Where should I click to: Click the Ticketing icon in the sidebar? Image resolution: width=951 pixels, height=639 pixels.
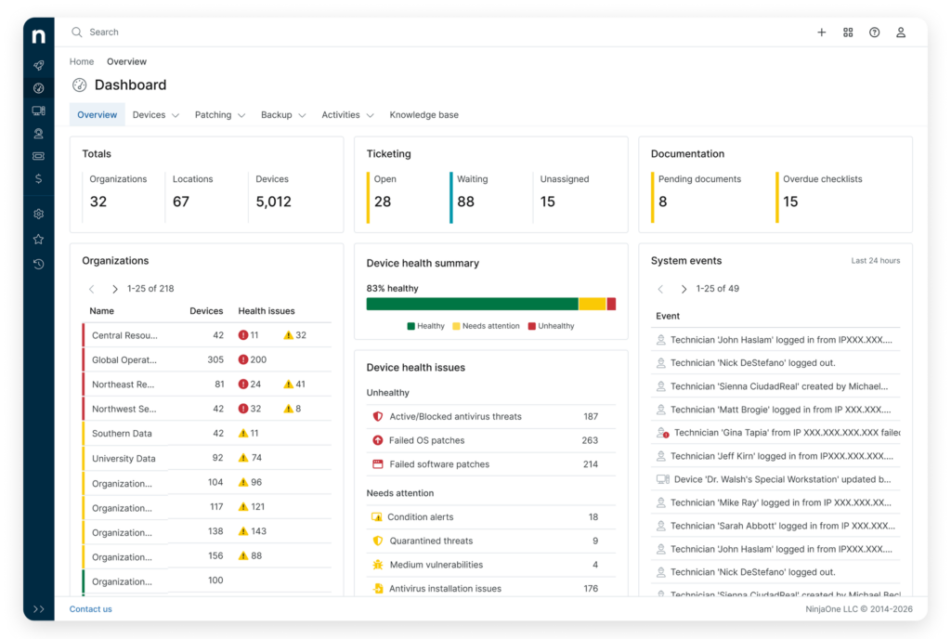[38, 155]
